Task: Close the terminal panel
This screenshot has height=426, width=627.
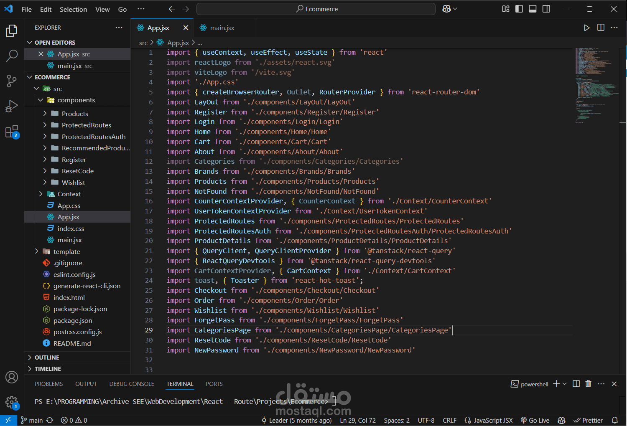Action: click(614, 384)
